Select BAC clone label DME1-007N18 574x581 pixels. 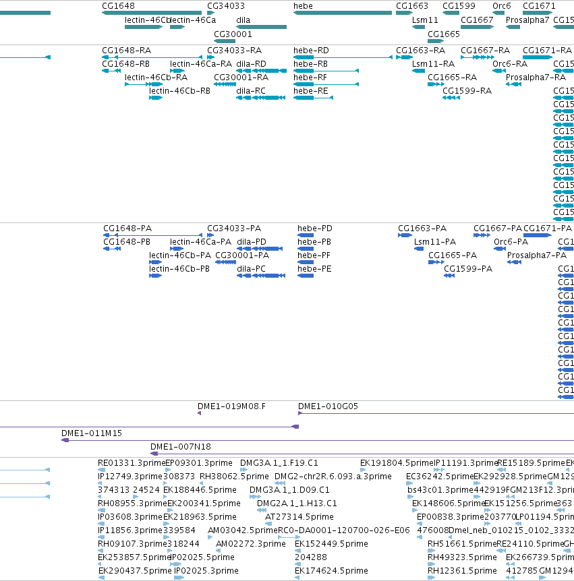(x=181, y=447)
